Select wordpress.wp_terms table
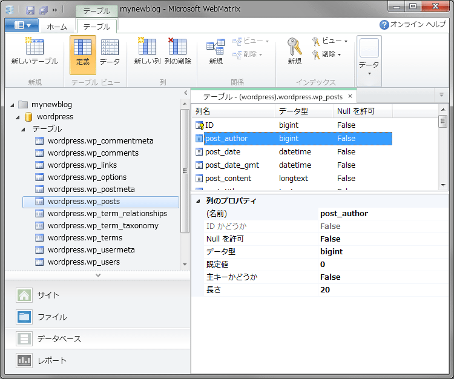 pyautogui.click(x=85, y=239)
